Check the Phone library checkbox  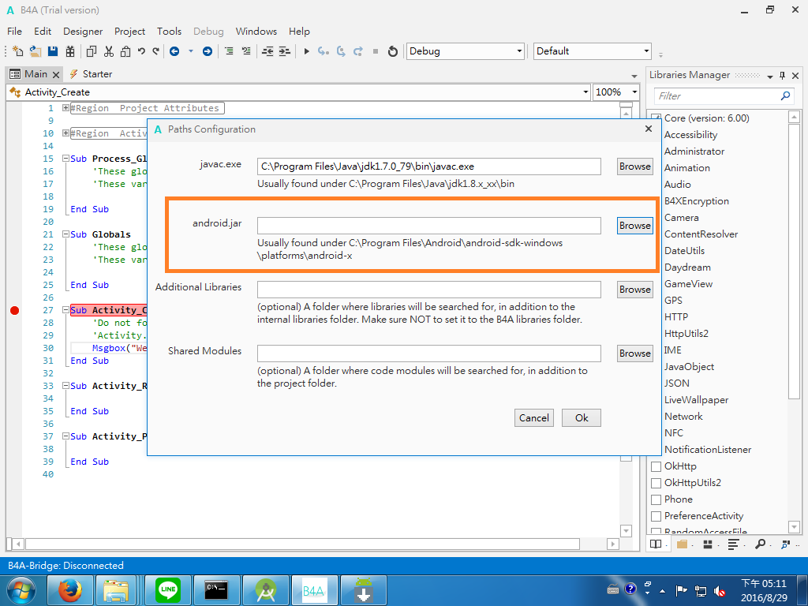[656, 499]
